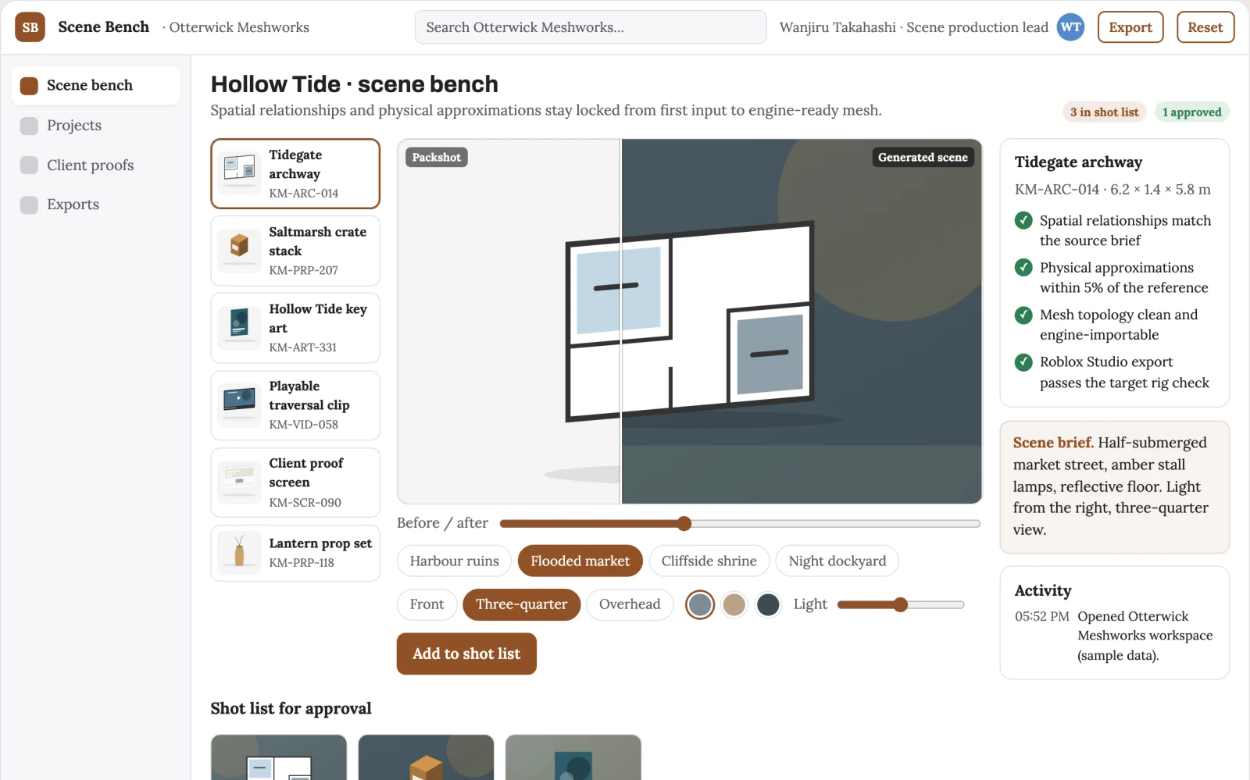The height and width of the screenshot is (780, 1250).
Task: Choose the Three-quarter camera angle
Action: coord(522,604)
